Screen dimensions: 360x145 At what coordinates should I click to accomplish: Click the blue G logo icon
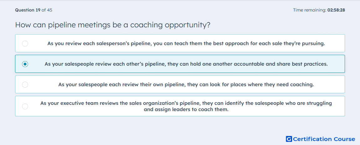[x=289, y=139]
